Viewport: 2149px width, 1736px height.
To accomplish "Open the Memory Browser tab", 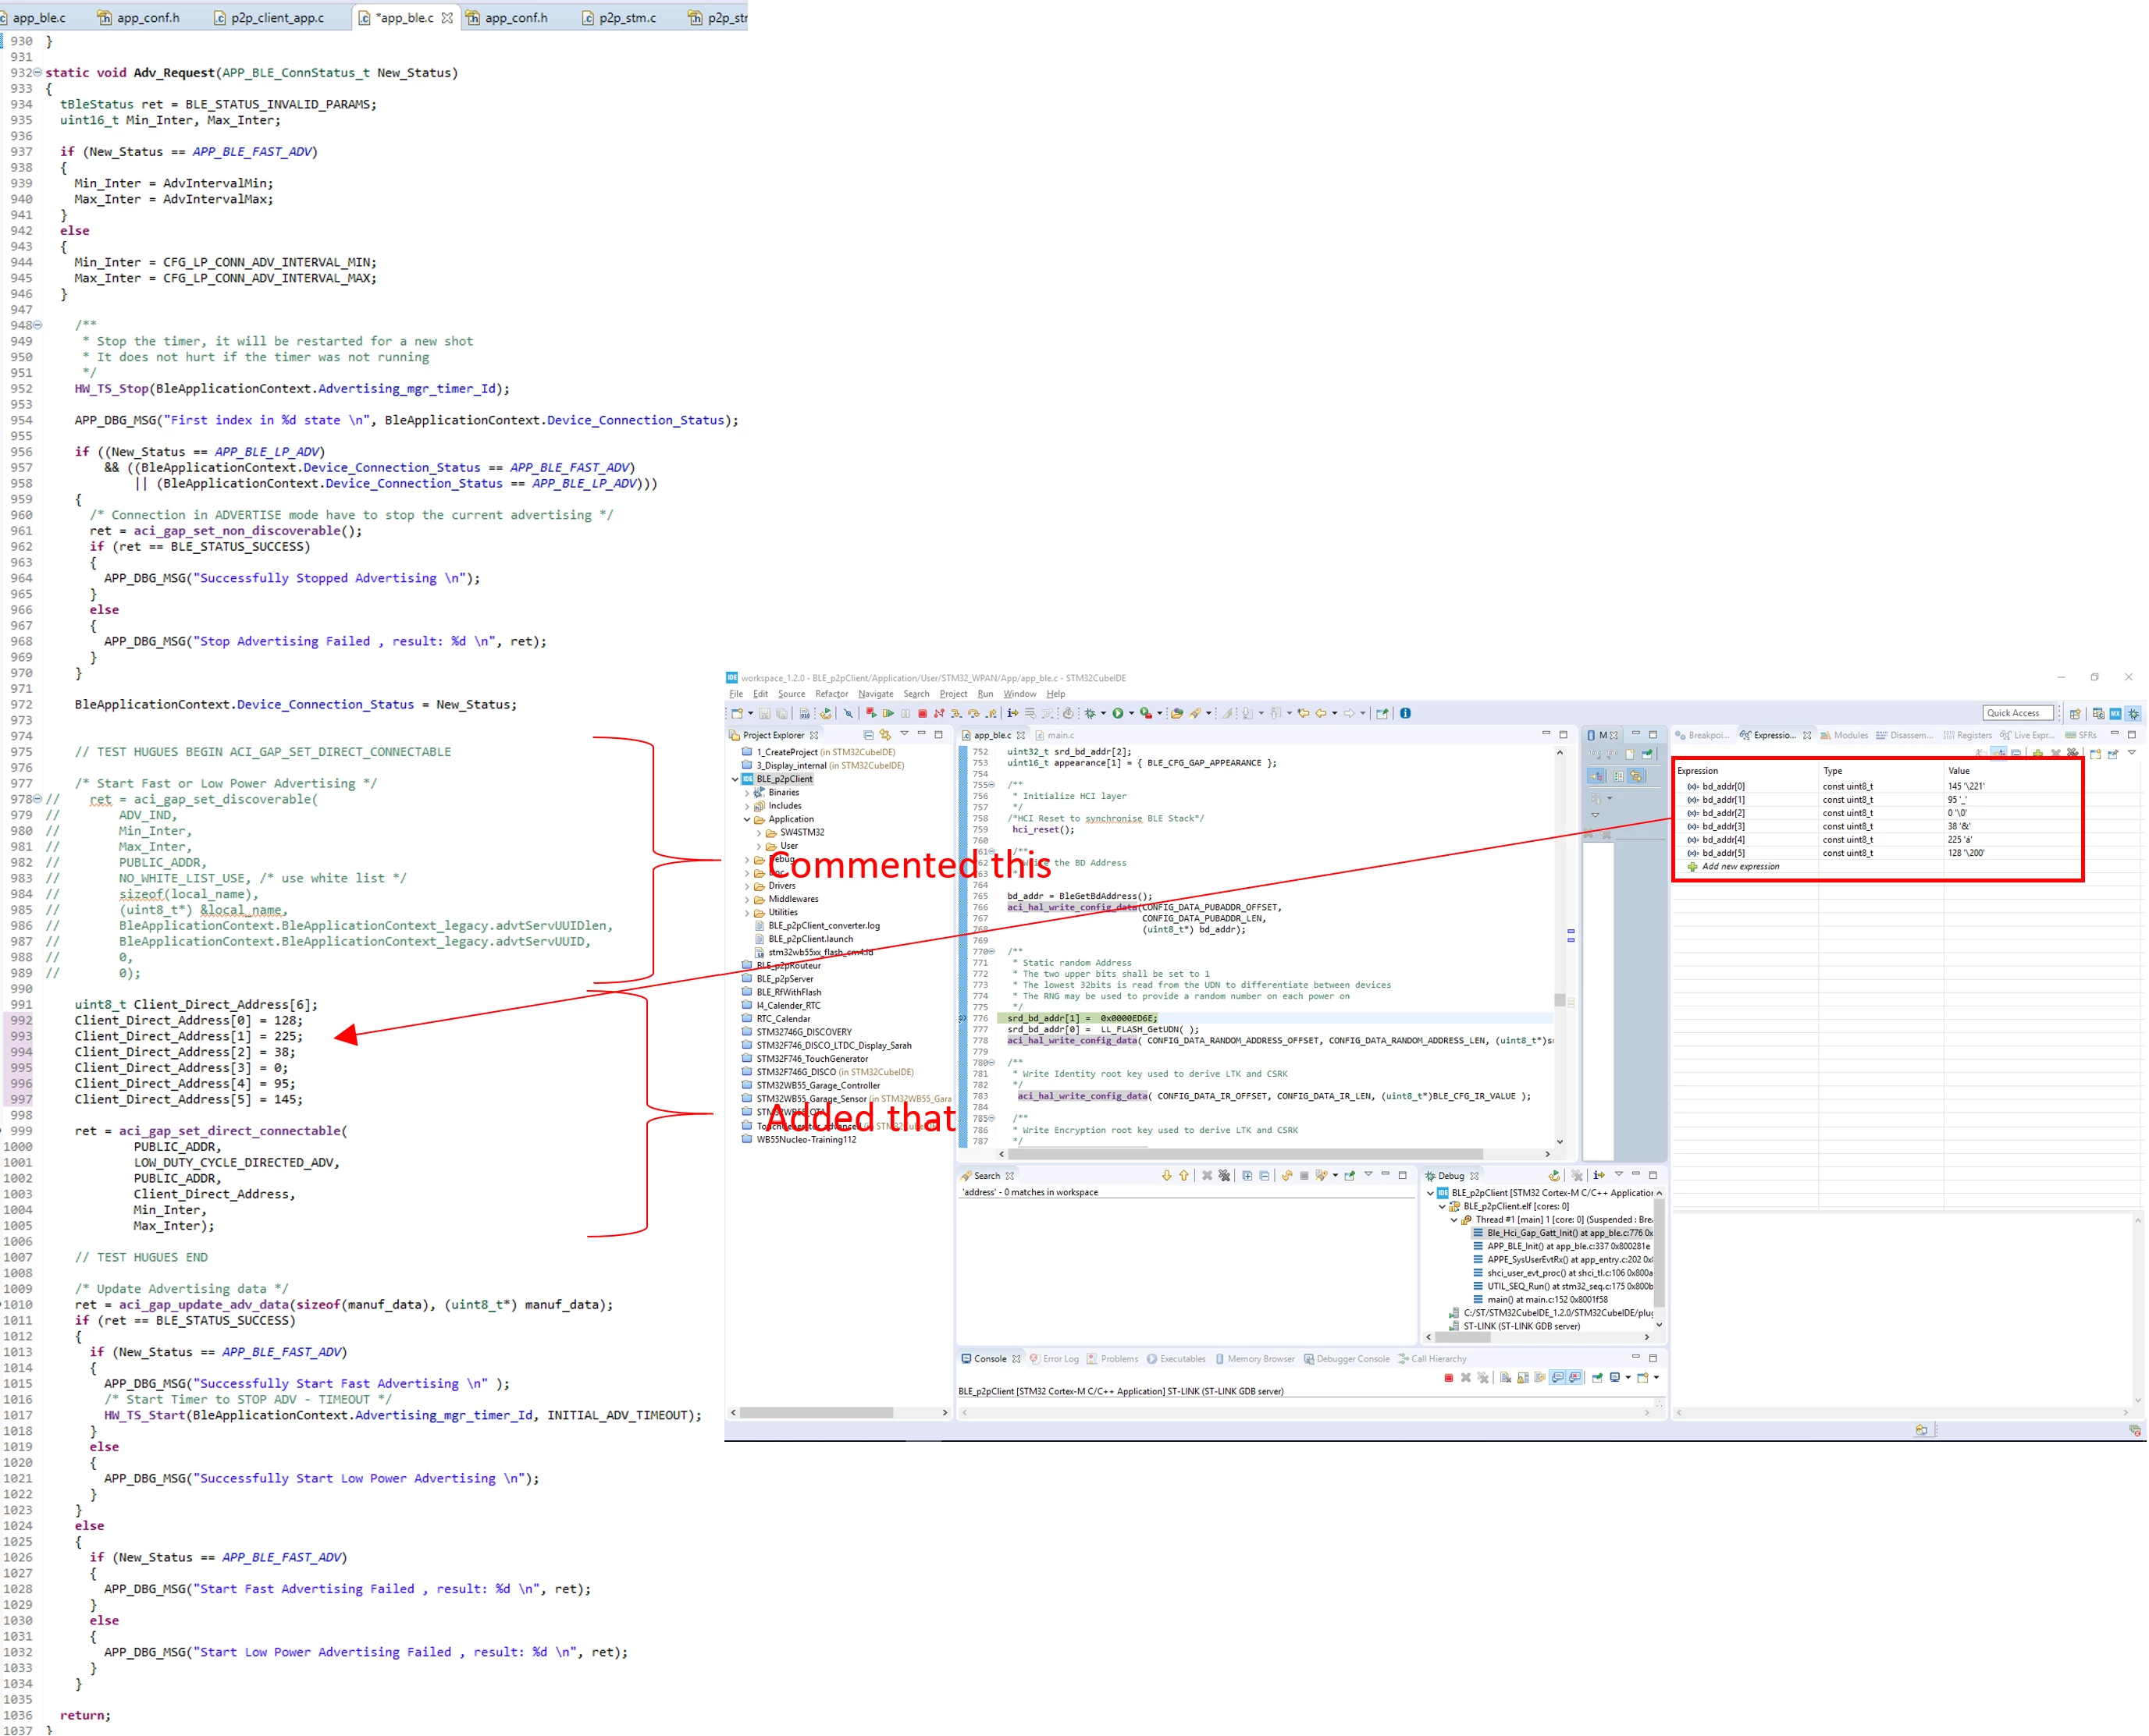I will pyautogui.click(x=1255, y=1359).
